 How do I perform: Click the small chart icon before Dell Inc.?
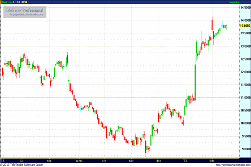[x=1, y=2]
